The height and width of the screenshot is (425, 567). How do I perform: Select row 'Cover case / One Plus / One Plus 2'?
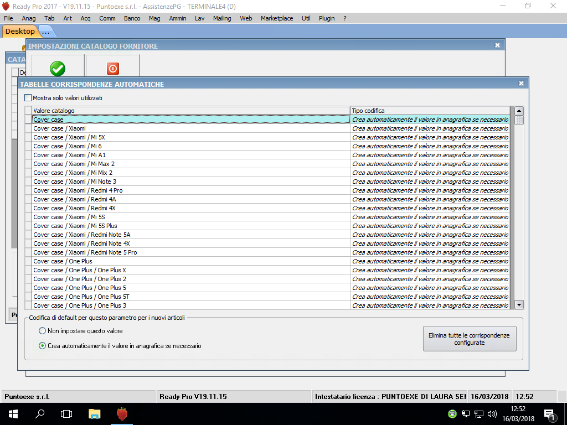tap(191, 279)
